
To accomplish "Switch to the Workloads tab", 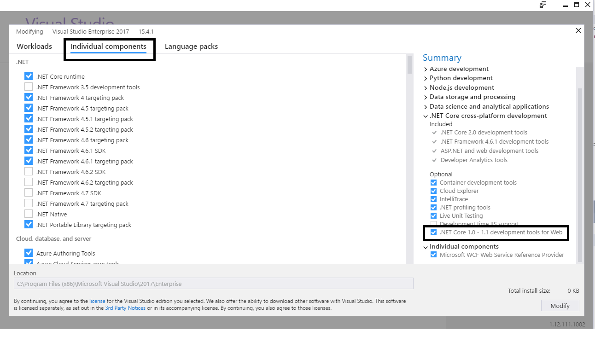I will pyautogui.click(x=34, y=46).
